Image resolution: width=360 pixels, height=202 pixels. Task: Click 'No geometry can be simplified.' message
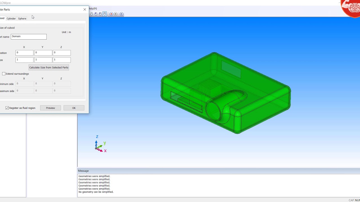(x=96, y=192)
